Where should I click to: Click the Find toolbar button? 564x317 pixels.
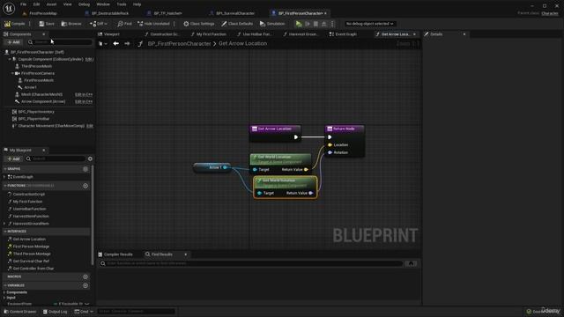point(124,24)
